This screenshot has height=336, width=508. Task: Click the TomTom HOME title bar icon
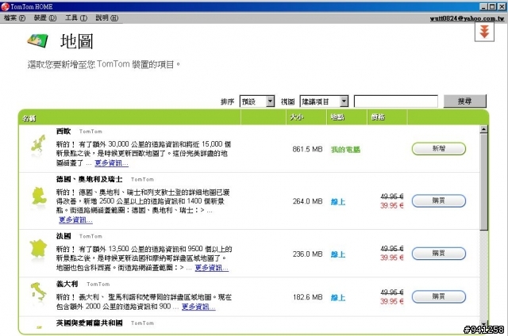point(5,6)
